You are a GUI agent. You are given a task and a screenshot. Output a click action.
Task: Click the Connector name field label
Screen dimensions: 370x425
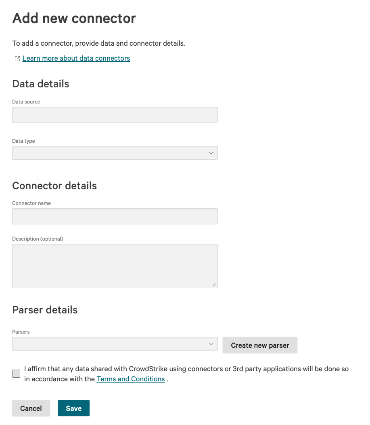click(31, 203)
